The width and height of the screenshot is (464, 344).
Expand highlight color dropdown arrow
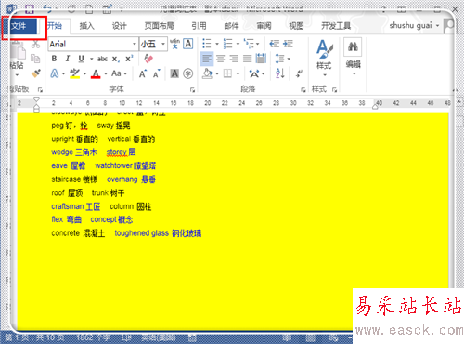coord(84,74)
